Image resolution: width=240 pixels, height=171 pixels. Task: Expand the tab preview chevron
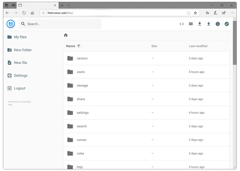click(x=69, y=5)
